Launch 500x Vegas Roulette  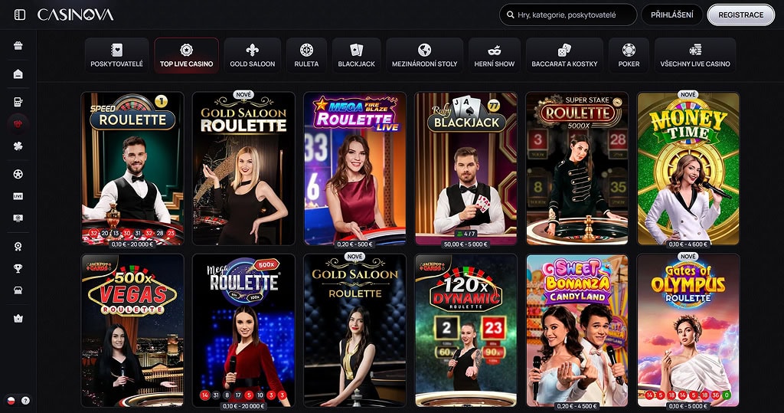[x=132, y=330]
